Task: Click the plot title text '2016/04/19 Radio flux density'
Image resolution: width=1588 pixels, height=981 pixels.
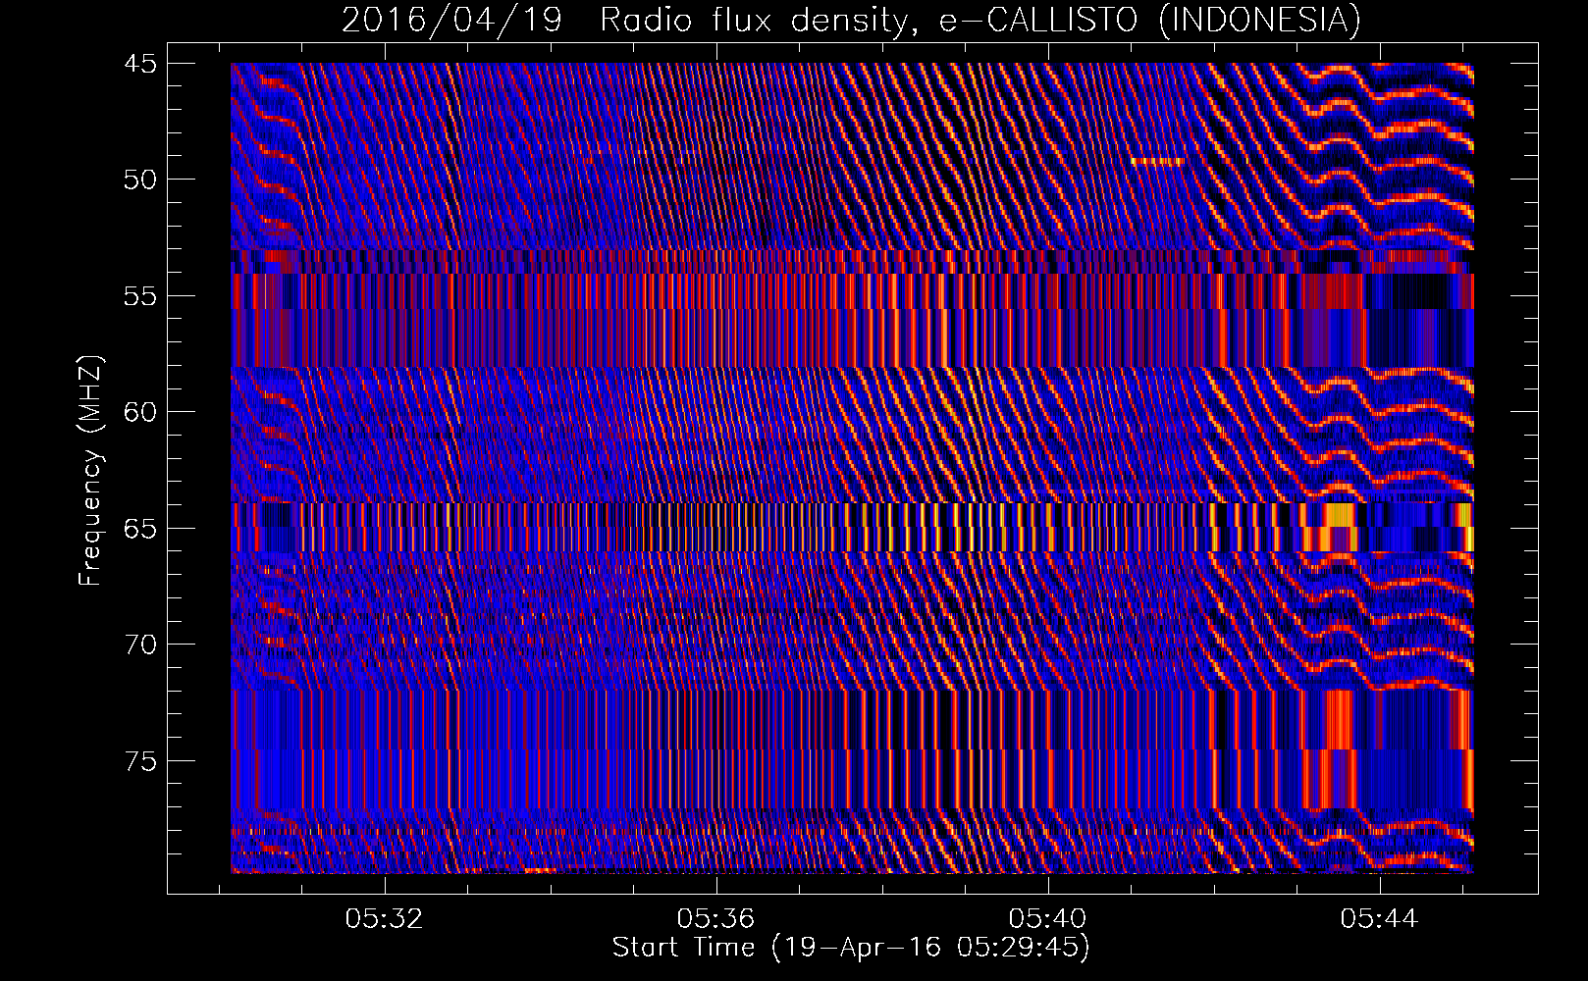Action: coord(624,20)
